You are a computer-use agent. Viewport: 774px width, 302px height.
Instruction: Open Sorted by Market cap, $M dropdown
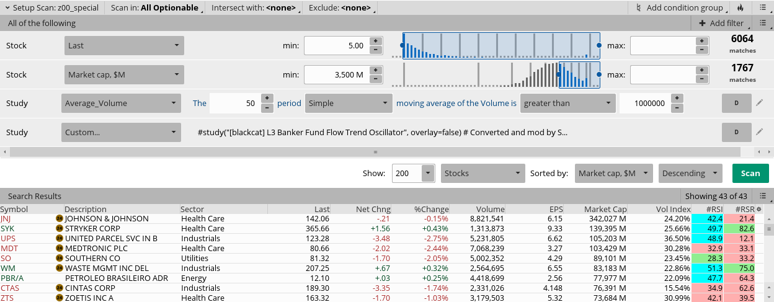(614, 173)
